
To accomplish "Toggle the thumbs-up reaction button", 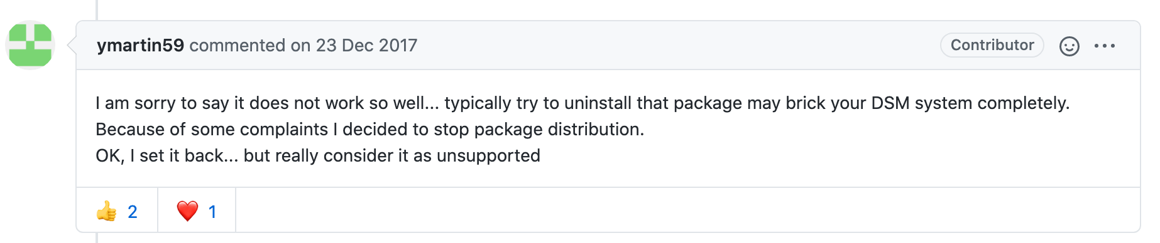I will click(x=117, y=211).
